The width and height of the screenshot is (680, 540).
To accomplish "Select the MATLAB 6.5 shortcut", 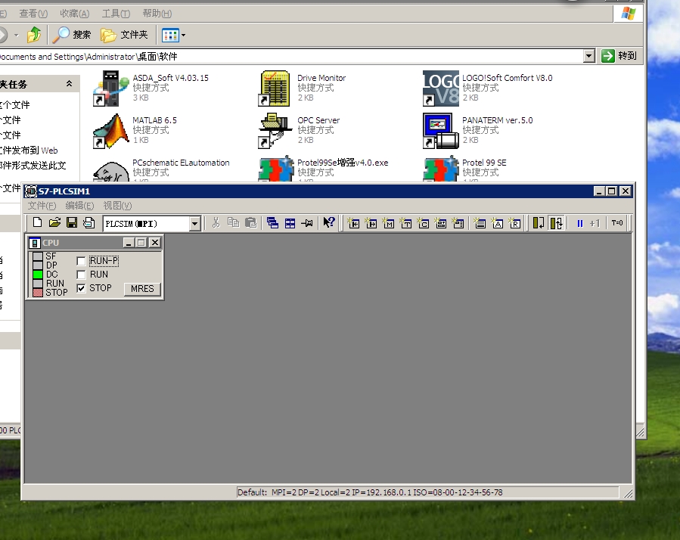I will pos(135,130).
